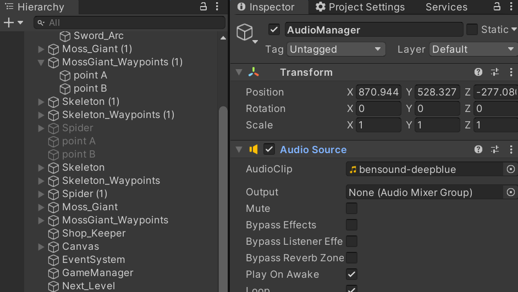The image size is (518, 292).
Task: Click the Hierarchy panel lock icon
Action: point(203,7)
